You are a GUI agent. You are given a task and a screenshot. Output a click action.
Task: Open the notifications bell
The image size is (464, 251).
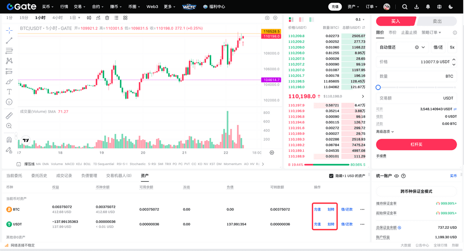pyautogui.click(x=428, y=7)
